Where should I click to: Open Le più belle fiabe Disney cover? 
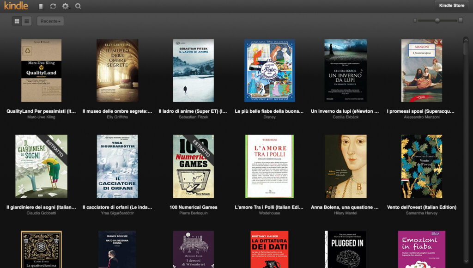269,70
